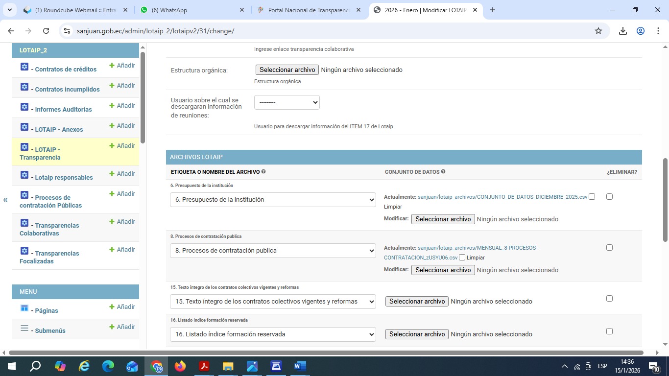Click the gear icon beside Contratos de créditos

[x=24, y=67]
